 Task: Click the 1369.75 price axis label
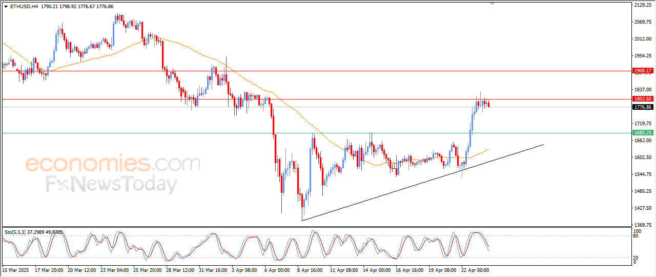(642, 225)
